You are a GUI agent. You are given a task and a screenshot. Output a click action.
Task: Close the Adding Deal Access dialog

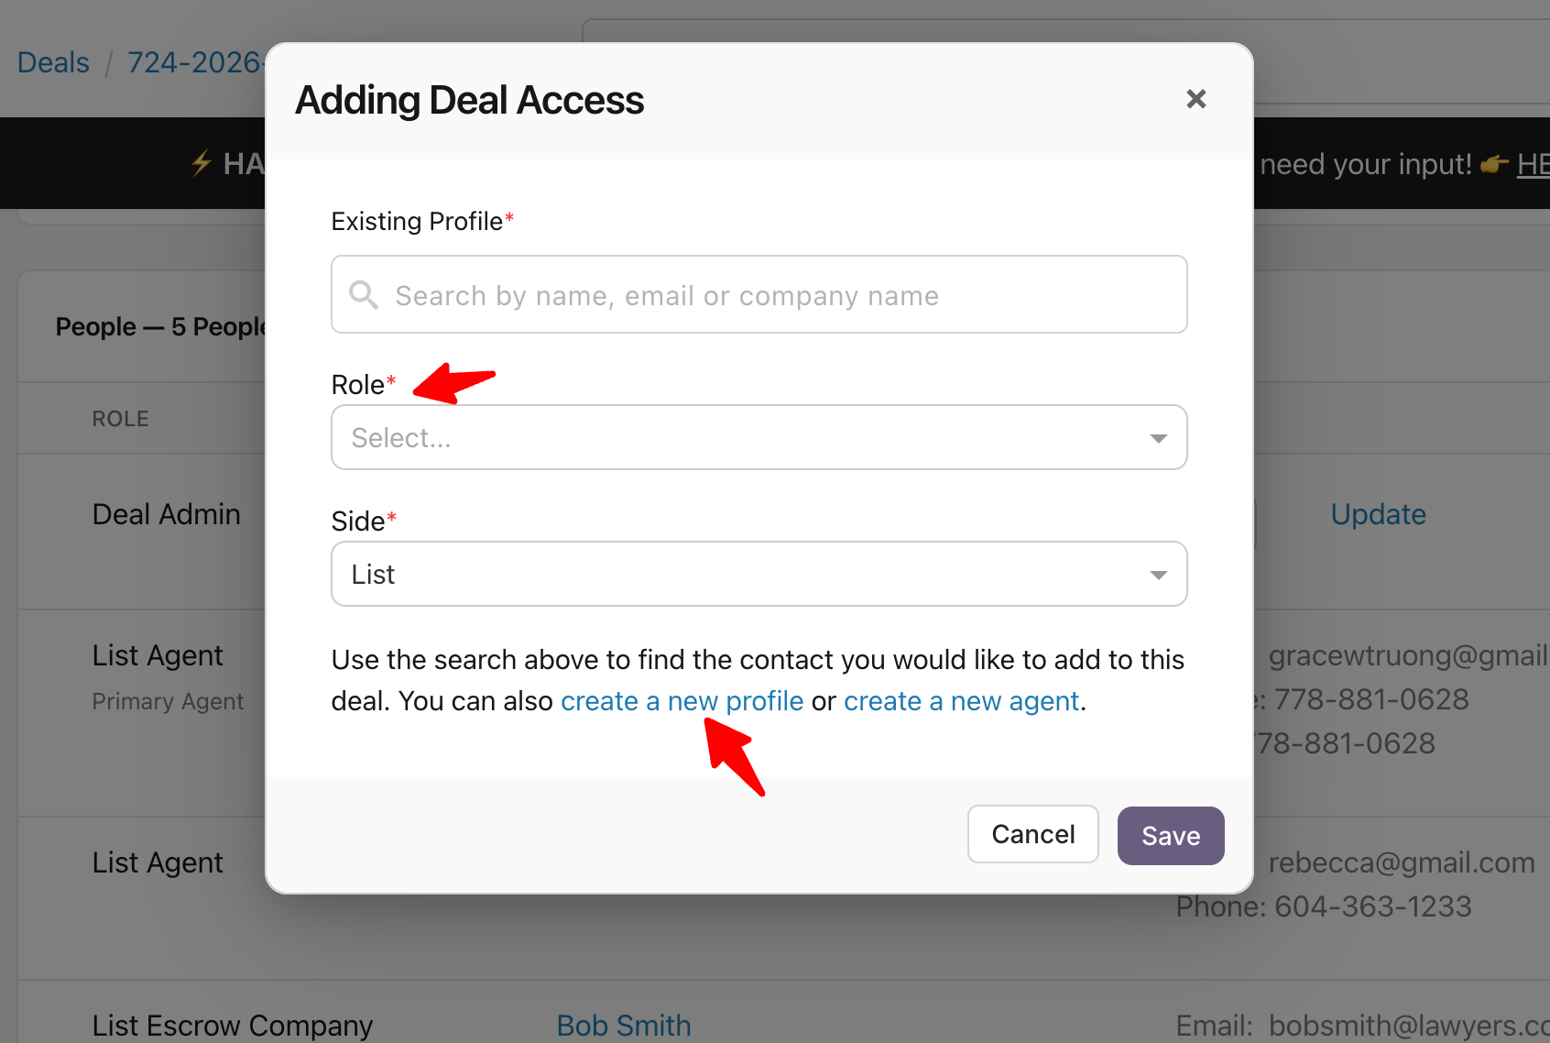(1195, 99)
